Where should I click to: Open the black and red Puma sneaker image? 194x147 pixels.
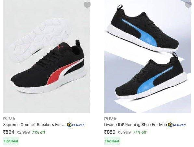(46, 57)
